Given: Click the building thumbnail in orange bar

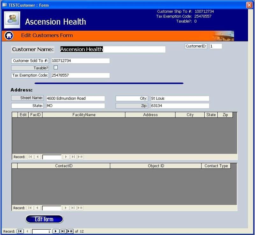Looking at the screenshot, I should click(x=224, y=36).
